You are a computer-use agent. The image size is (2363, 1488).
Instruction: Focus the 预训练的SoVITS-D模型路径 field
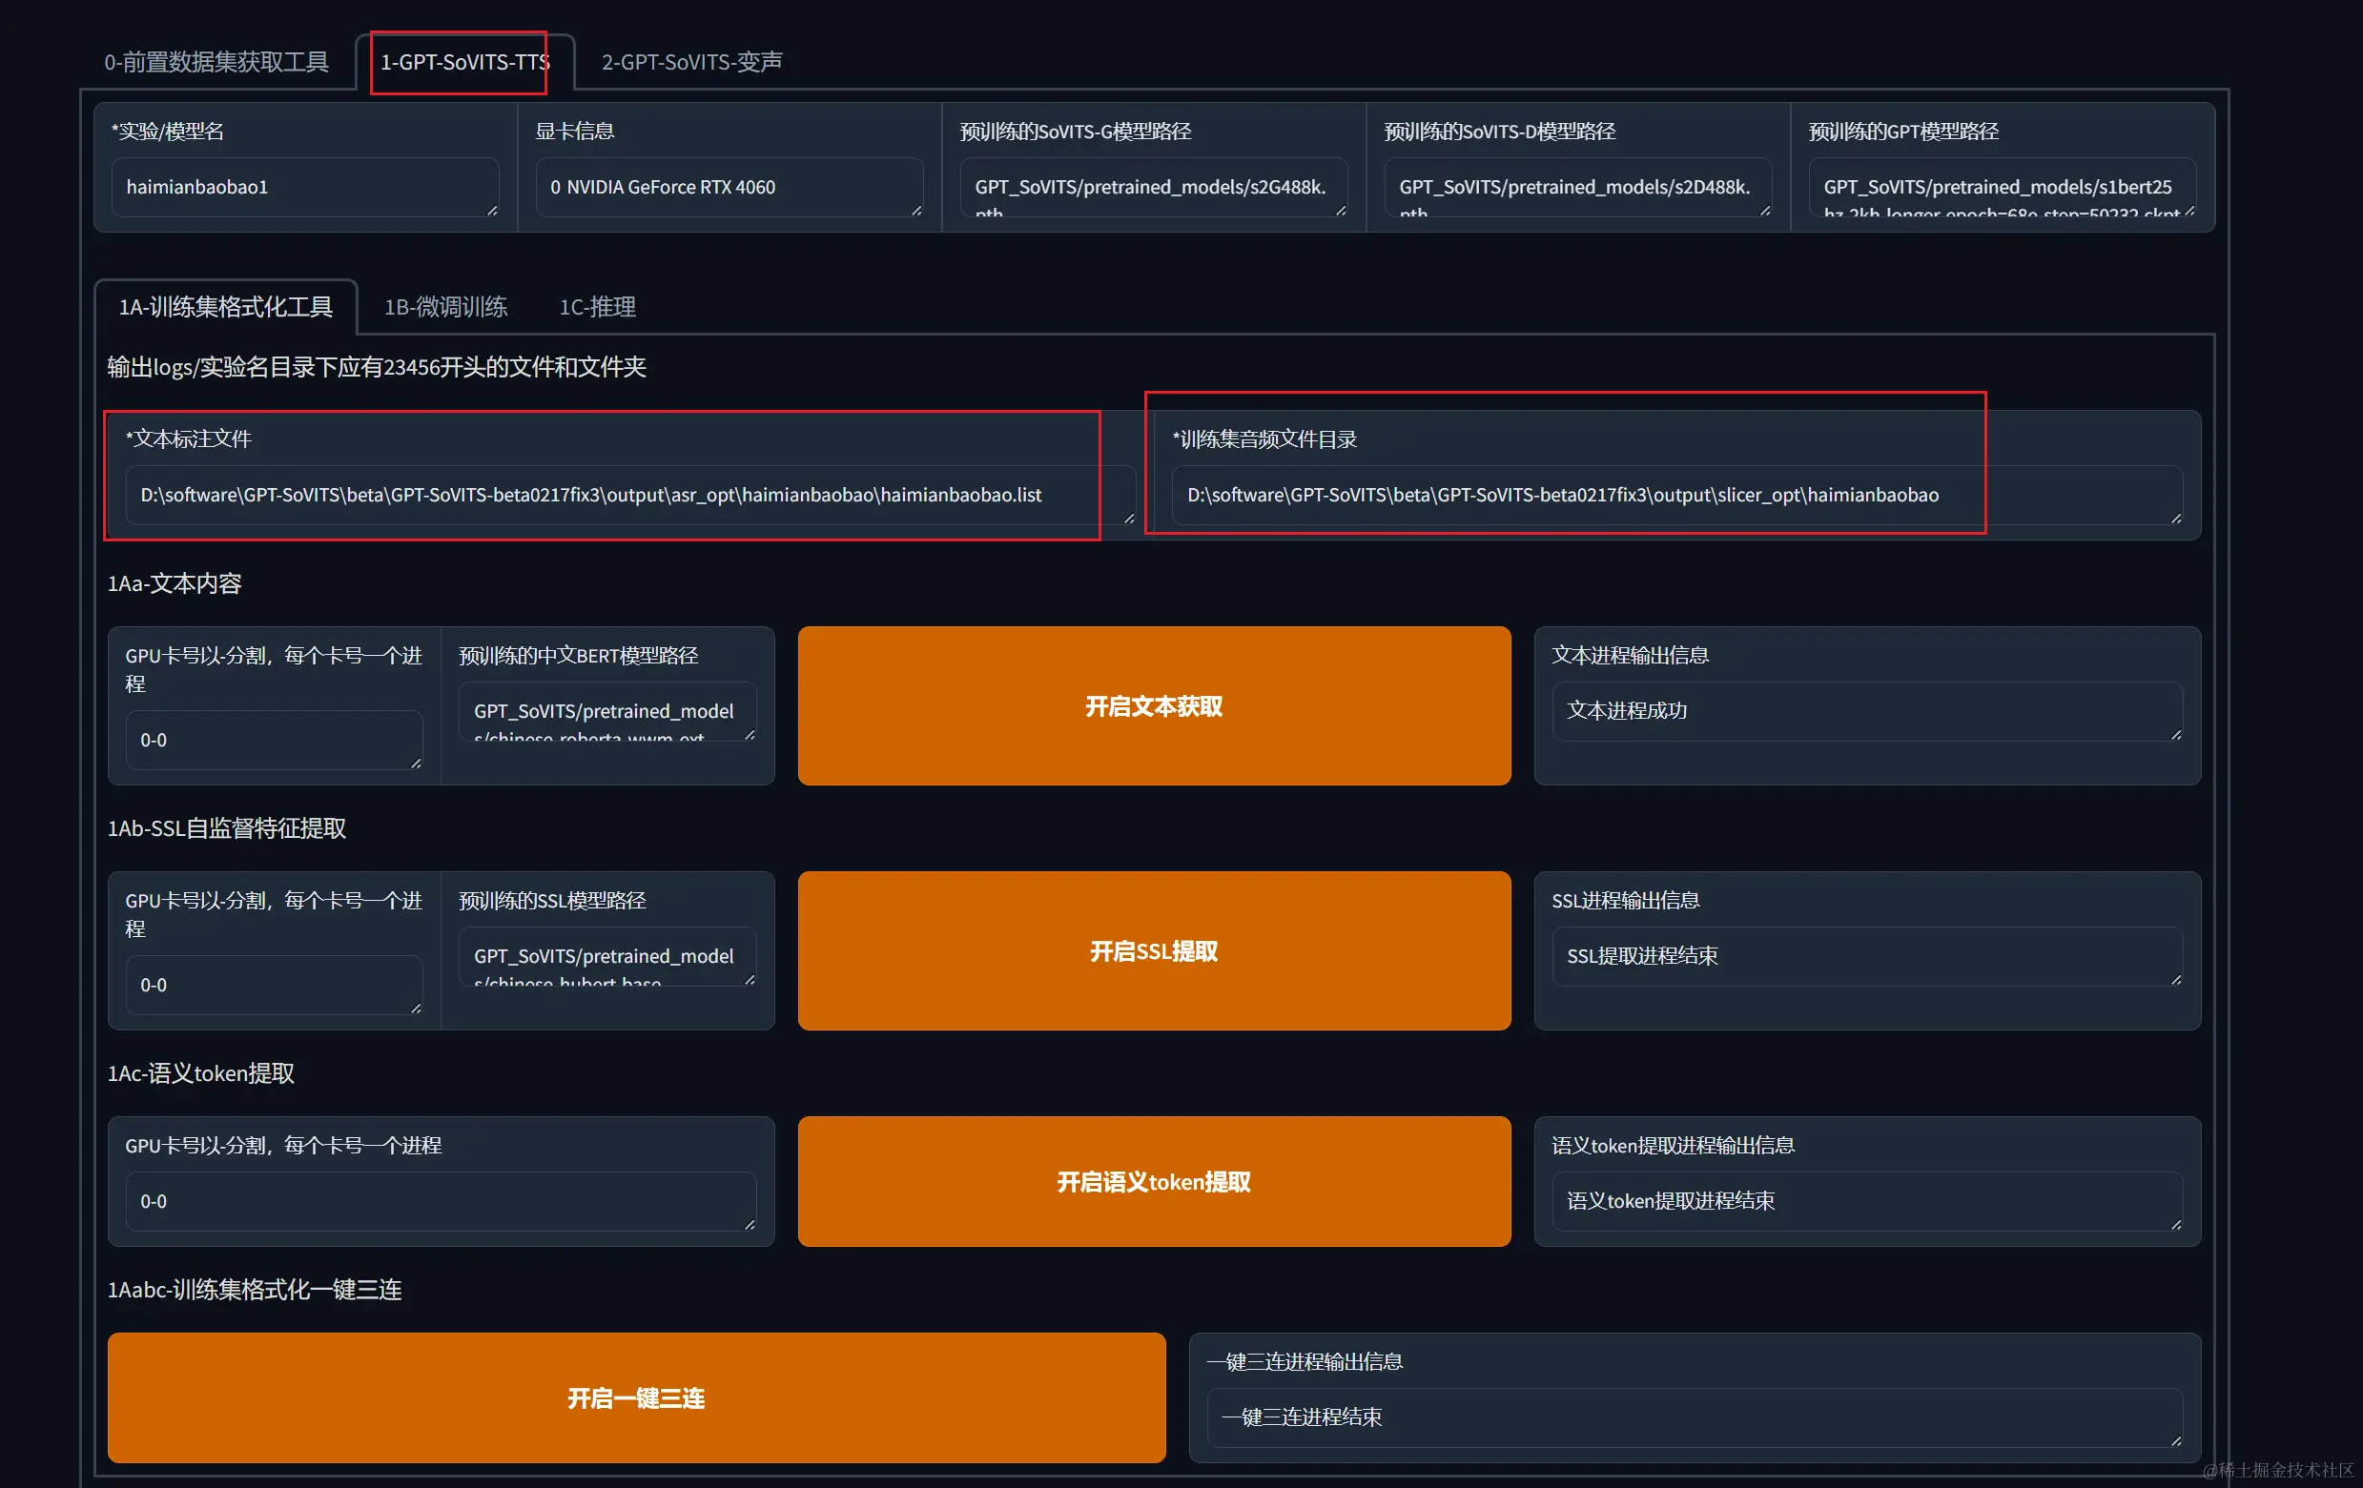[1576, 187]
